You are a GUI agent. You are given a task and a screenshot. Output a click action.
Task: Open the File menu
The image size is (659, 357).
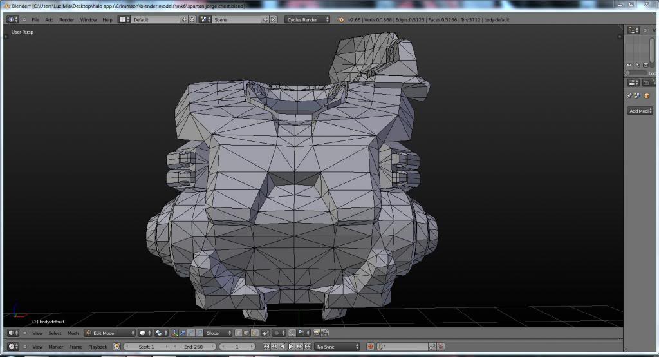[x=35, y=20]
